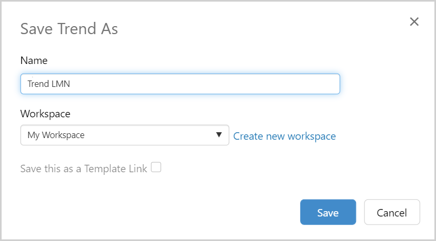Dismiss the dialog using the Cancel button
This screenshot has height=241, width=436.
(x=392, y=212)
